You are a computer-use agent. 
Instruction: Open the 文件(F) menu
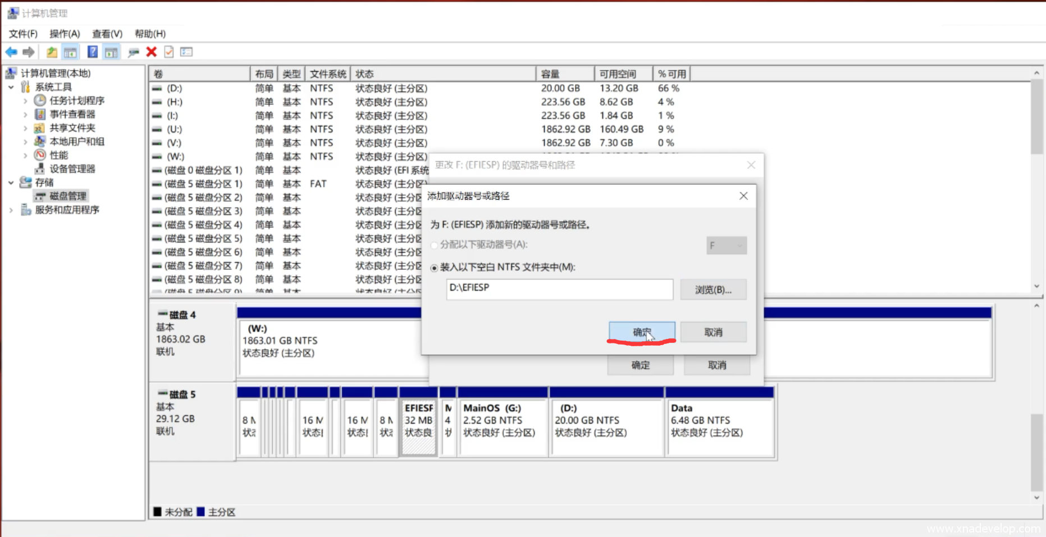coord(23,34)
